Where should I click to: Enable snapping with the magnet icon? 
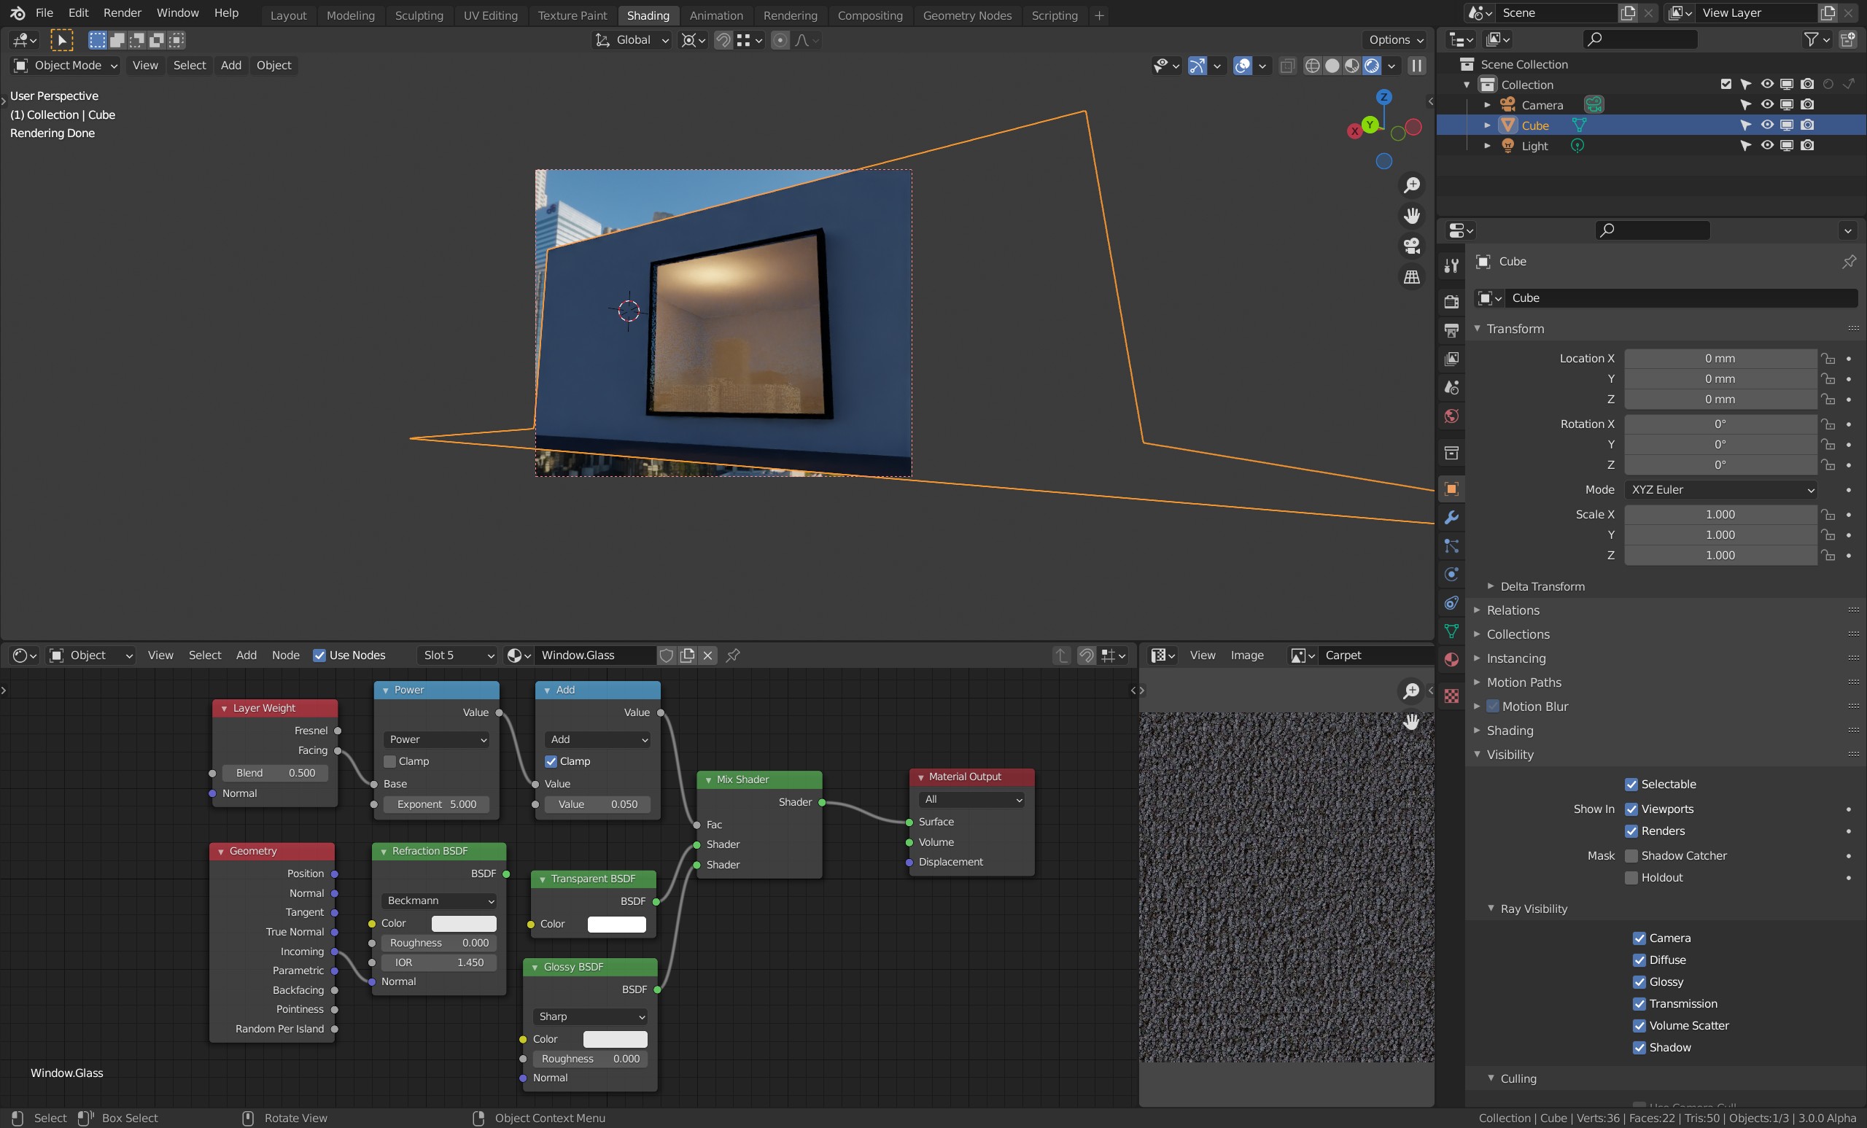coord(723,40)
